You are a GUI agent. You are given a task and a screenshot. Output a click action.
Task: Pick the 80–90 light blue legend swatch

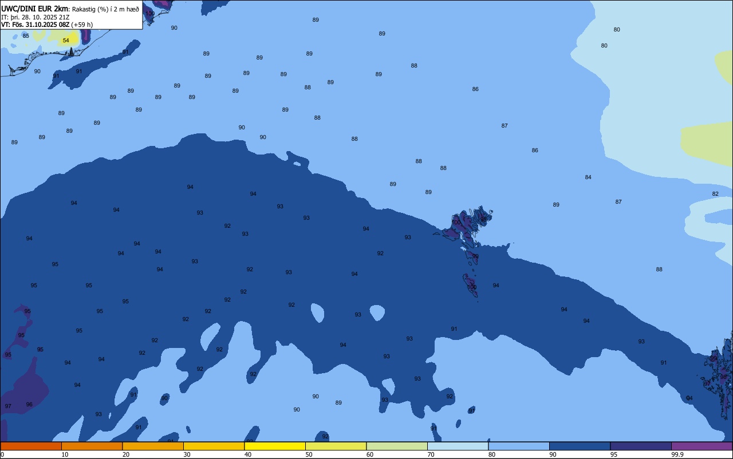(519, 446)
